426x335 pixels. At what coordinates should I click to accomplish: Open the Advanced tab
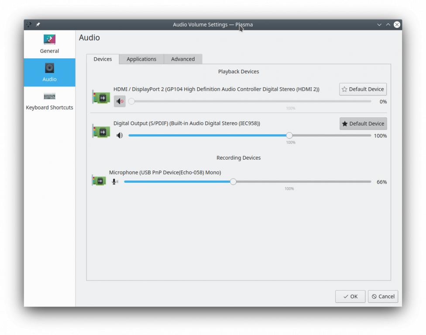pyautogui.click(x=182, y=59)
